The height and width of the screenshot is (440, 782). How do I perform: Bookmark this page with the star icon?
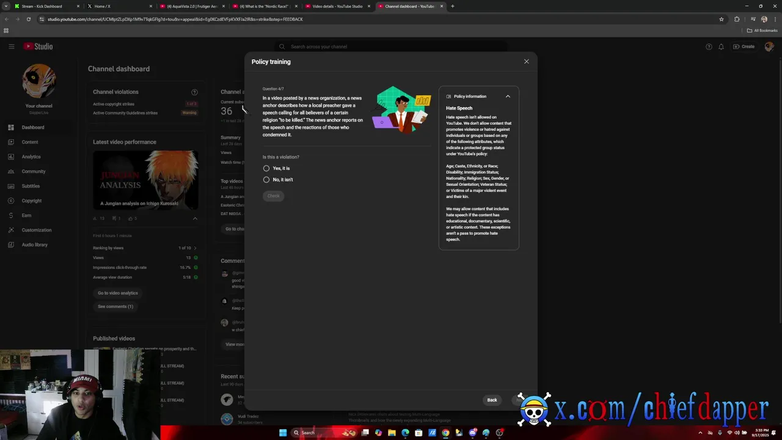(722, 19)
